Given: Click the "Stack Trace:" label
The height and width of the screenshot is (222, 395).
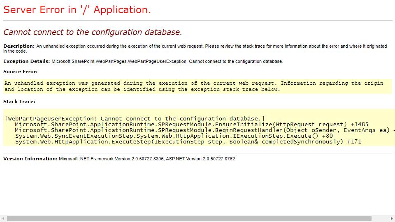Looking at the screenshot, I should pos(19,102).
